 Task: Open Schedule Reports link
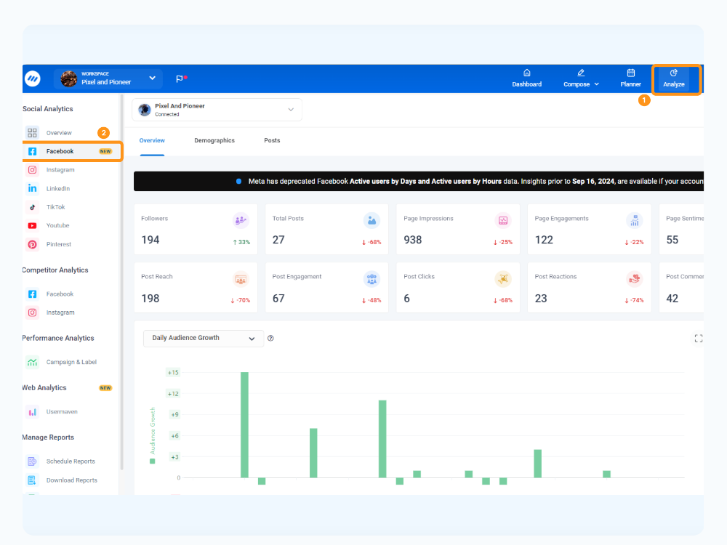71,461
